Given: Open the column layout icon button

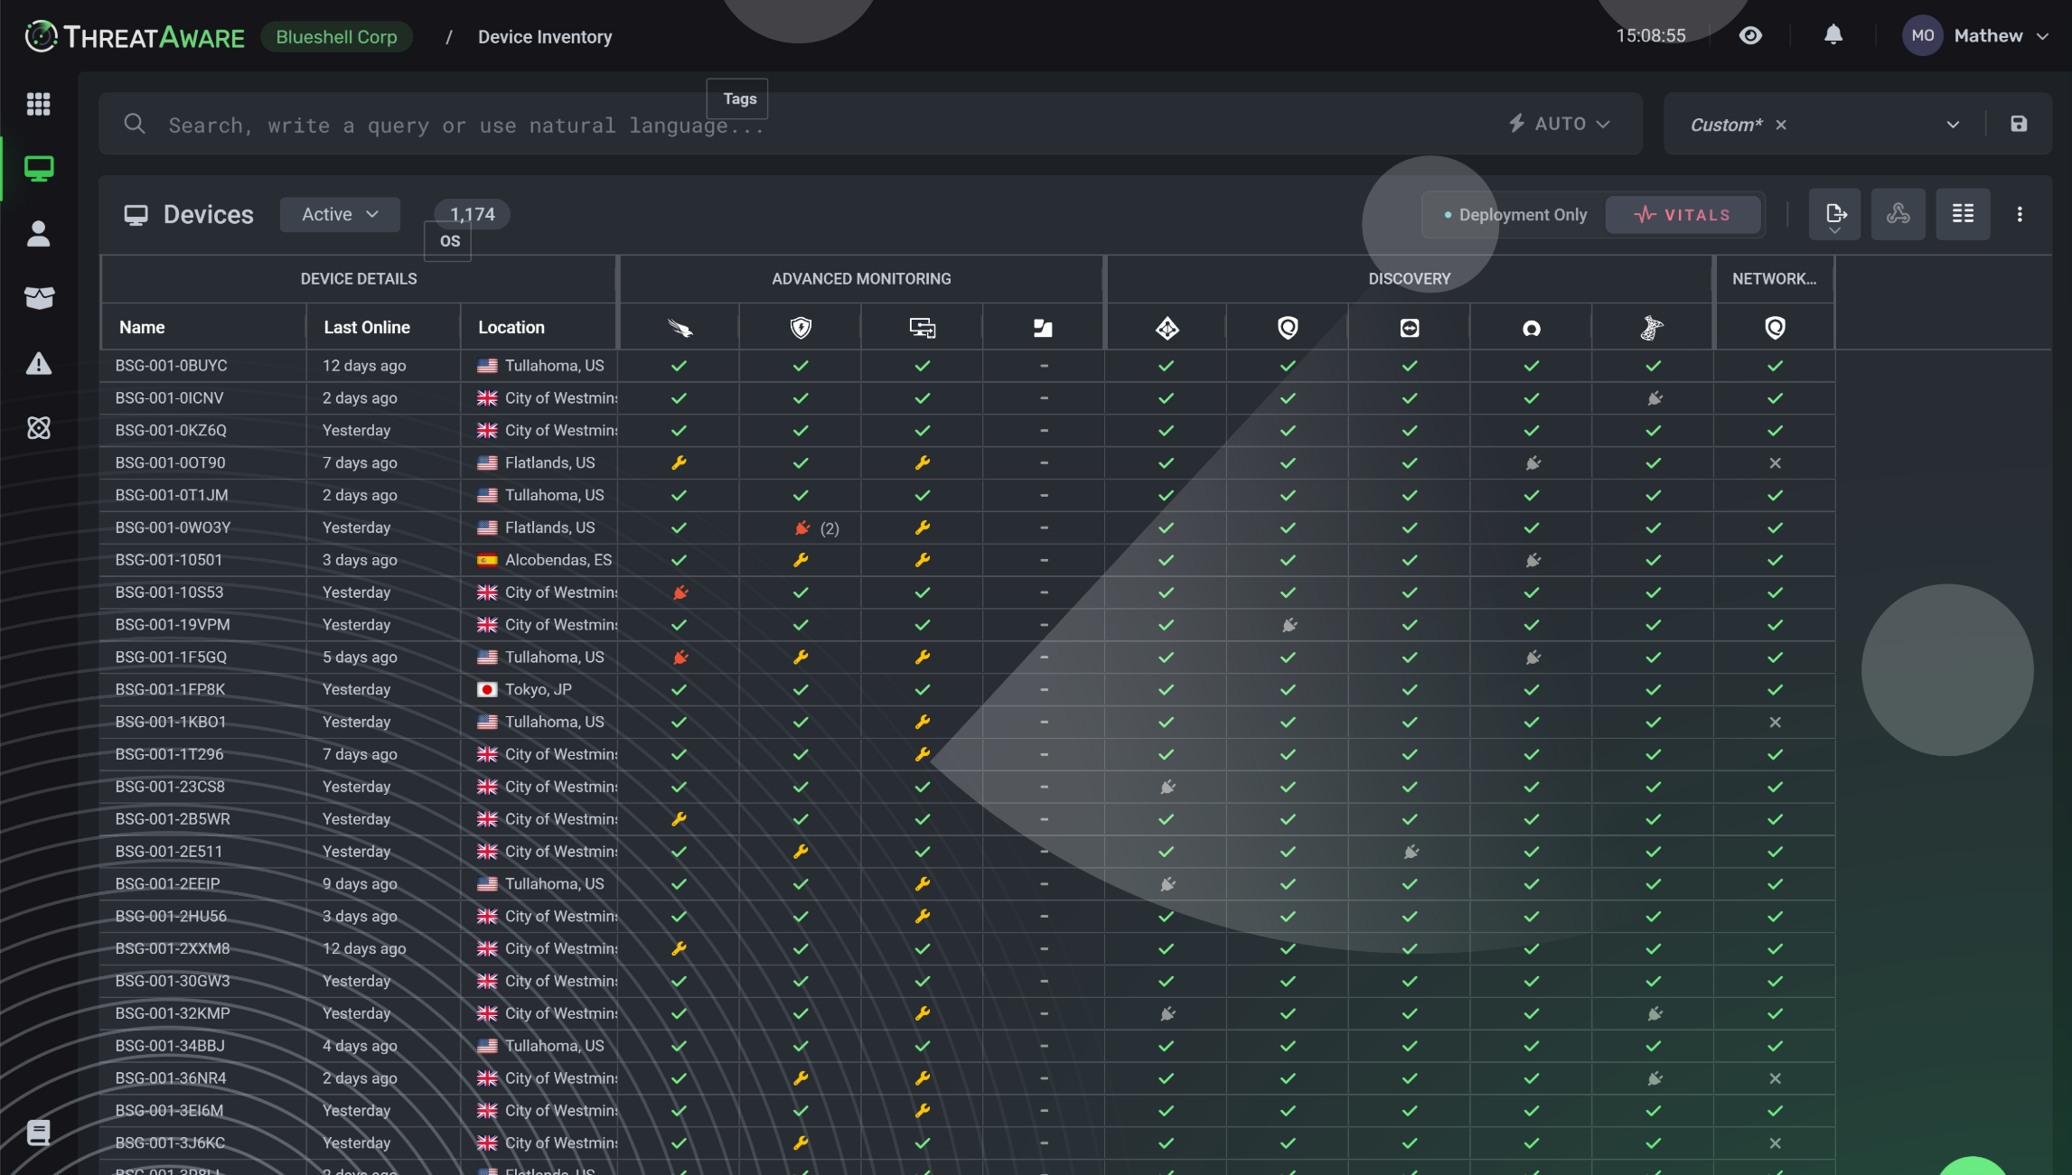Looking at the screenshot, I should (x=1963, y=214).
